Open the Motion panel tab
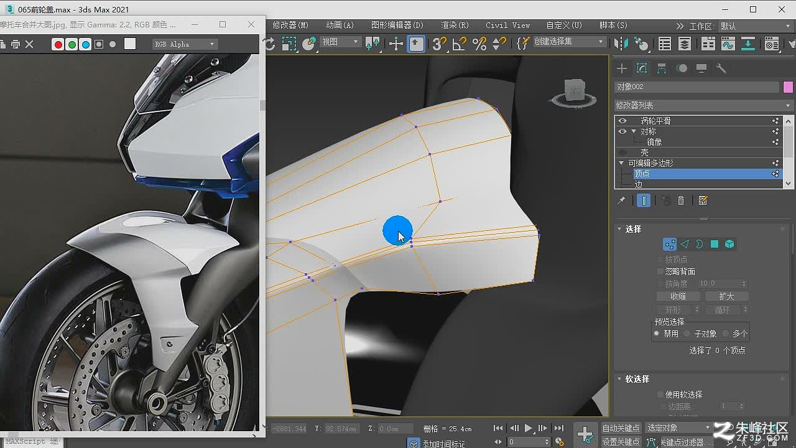796x448 pixels. coord(682,68)
